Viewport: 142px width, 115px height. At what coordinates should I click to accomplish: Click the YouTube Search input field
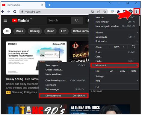[x=59, y=20]
